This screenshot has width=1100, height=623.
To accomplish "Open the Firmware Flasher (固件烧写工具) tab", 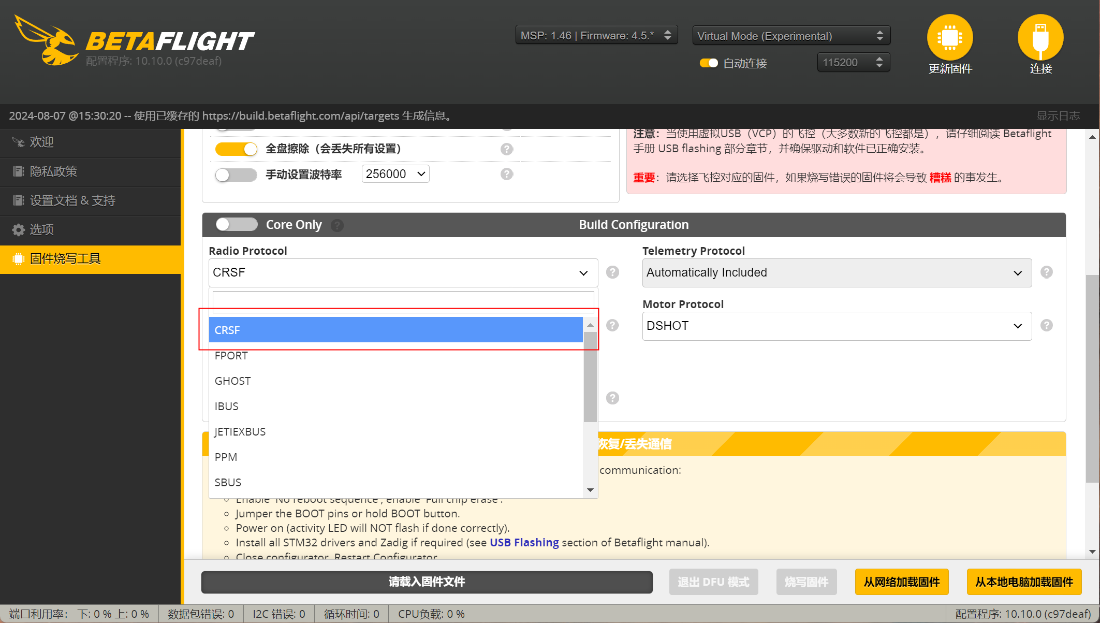I will click(x=90, y=259).
